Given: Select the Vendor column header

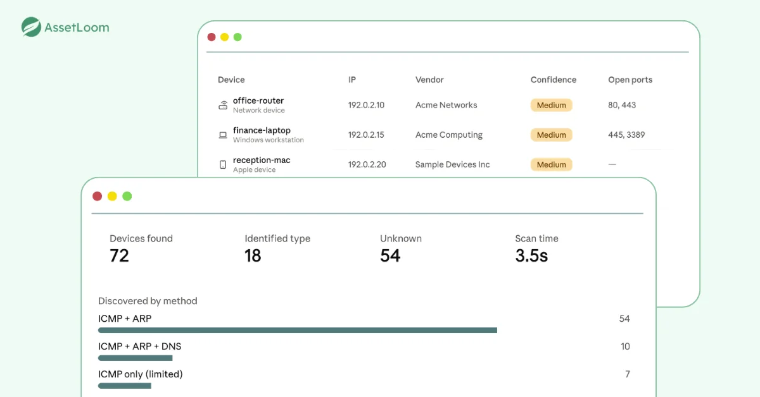Looking at the screenshot, I should pos(429,80).
